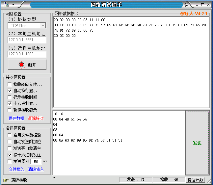Click received line starting 30 1F 00 10
Screen dimensions: 213x185
click(130, 25)
